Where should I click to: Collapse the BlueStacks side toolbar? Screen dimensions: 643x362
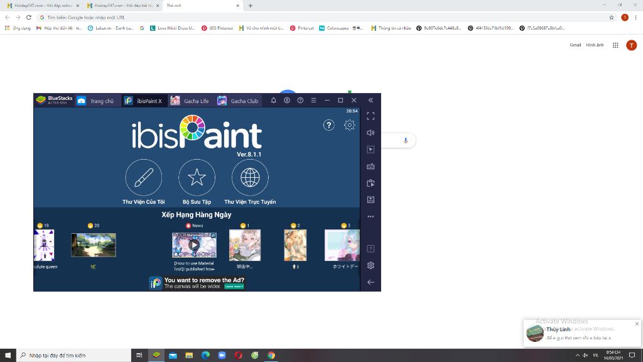pos(370,101)
